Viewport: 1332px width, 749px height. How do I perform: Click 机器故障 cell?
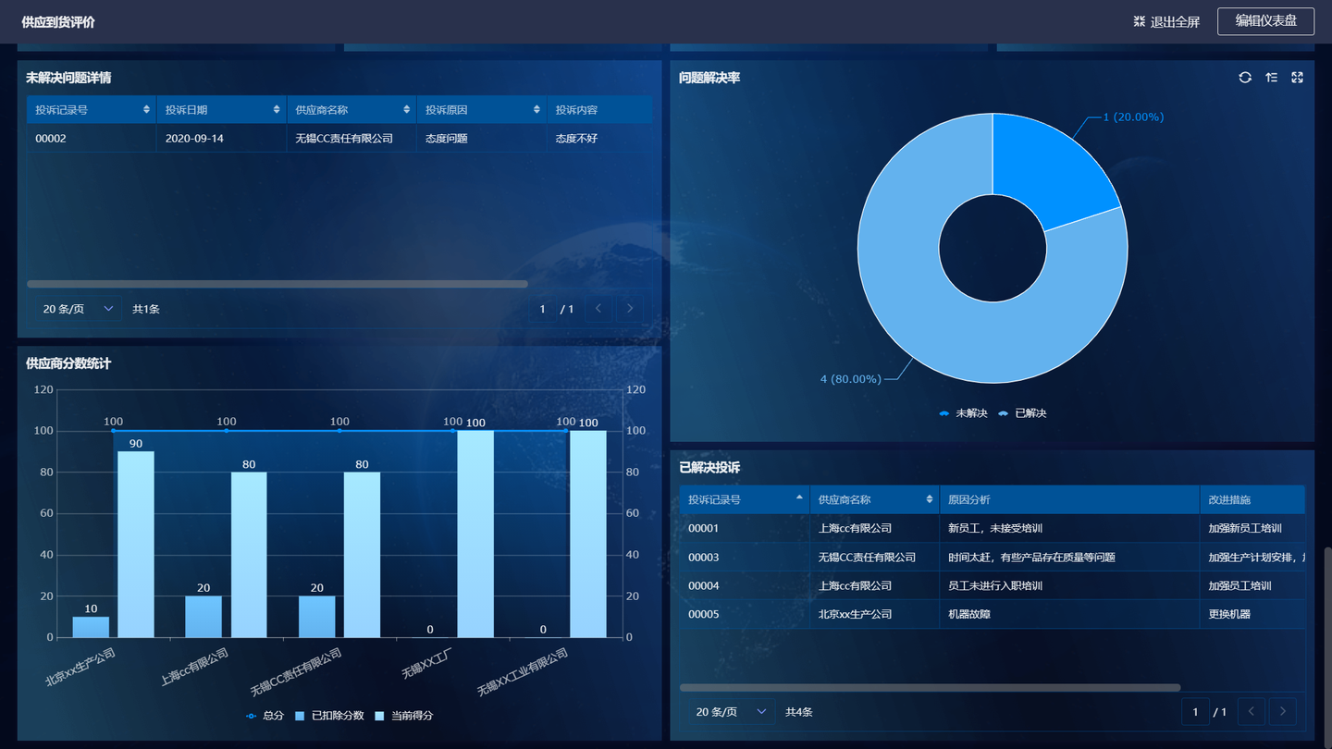969,614
